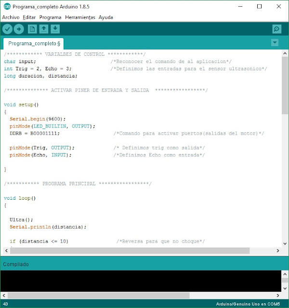Open the Serial Monitor magnifier icon

click(x=277, y=29)
